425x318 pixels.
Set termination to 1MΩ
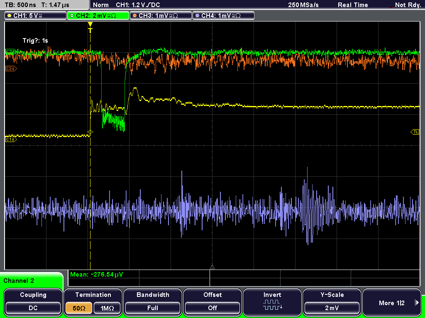[x=107, y=308]
